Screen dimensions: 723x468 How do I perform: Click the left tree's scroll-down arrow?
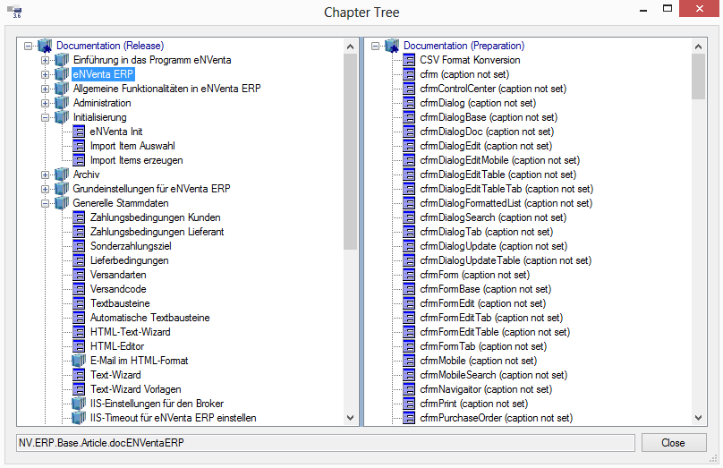click(351, 418)
